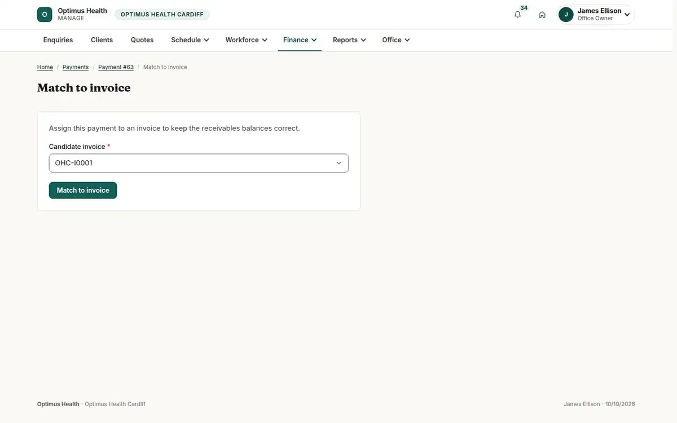Open the notifications bell icon

tap(517, 15)
